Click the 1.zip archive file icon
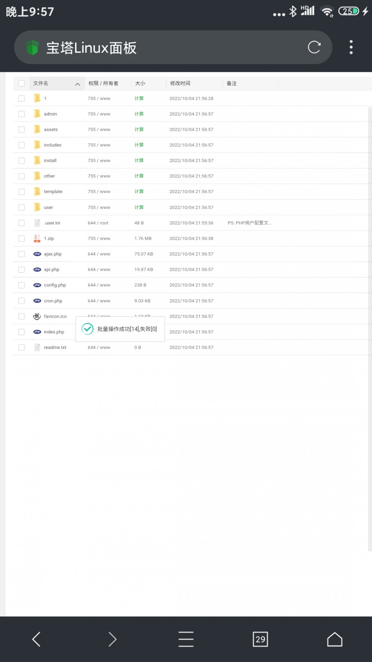This screenshot has width=372, height=662. 37,238
